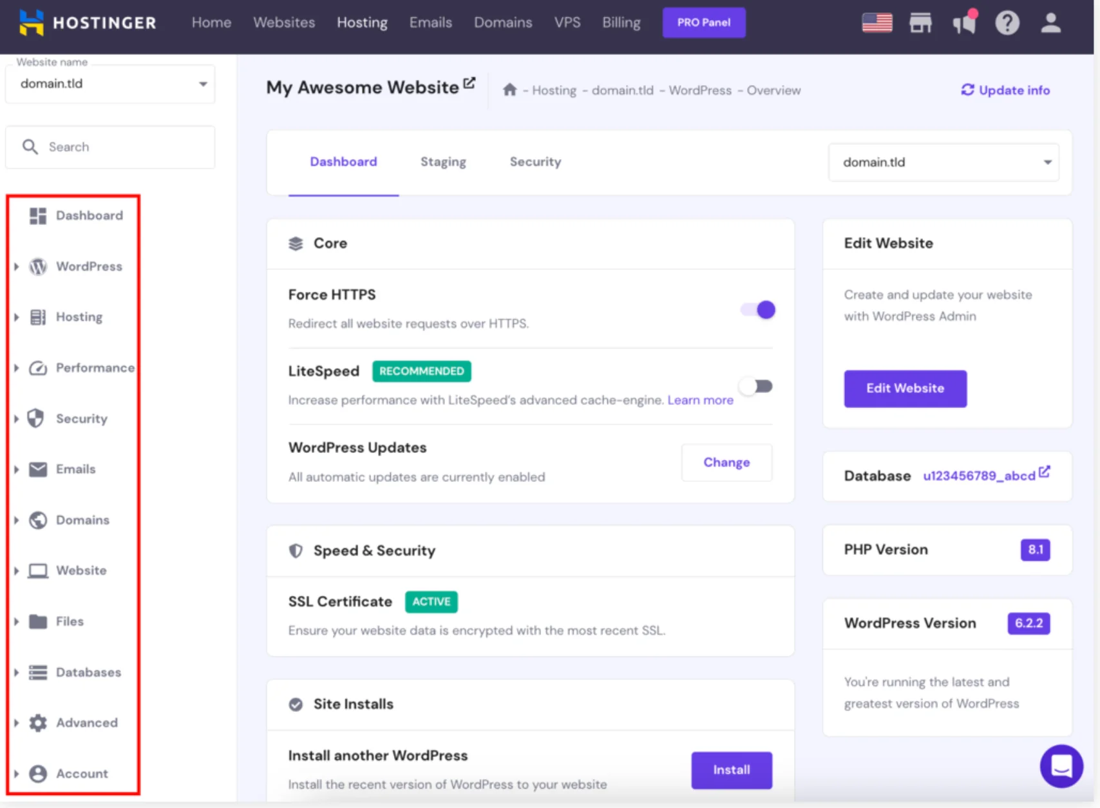The width and height of the screenshot is (1100, 808).
Task: Click the Emails envelope icon in sidebar
Action: click(x=38, y=469)
